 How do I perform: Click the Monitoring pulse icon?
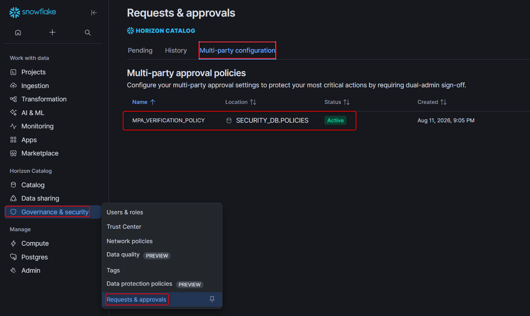13,126
